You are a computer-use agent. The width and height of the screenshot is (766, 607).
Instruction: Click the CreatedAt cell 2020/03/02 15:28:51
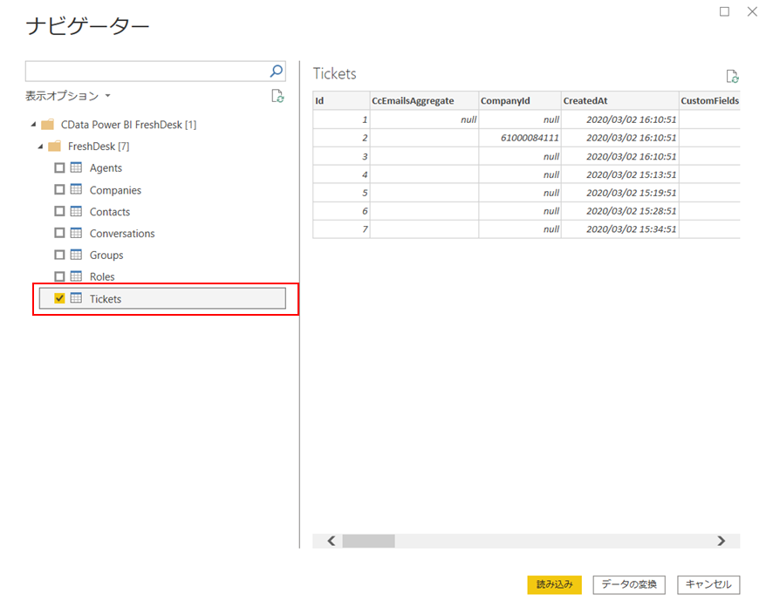pyautogui.click(x=620, y=211)
